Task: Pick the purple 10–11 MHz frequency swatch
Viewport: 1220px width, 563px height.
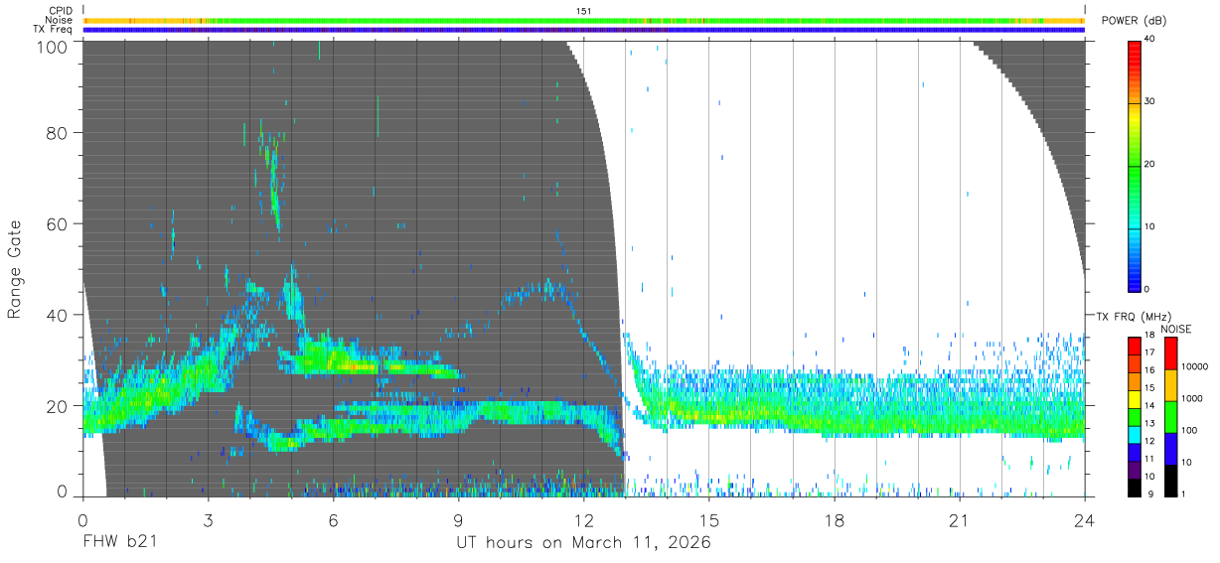Action: click(x=1134, y=470)
